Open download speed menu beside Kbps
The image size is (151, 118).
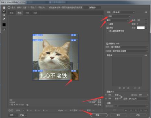coord(27,105)
